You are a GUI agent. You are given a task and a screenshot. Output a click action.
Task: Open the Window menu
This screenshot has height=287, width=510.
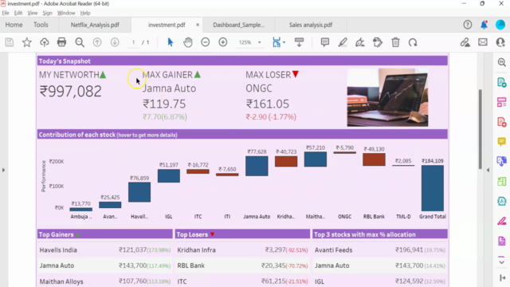66,13
